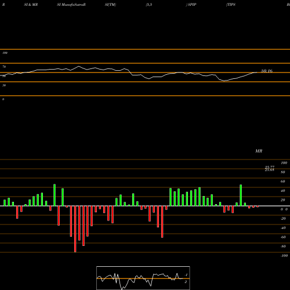Open the mini oscillator thumbnail chart at bottom
290x290 pixels.
click(x=143, y=278)
